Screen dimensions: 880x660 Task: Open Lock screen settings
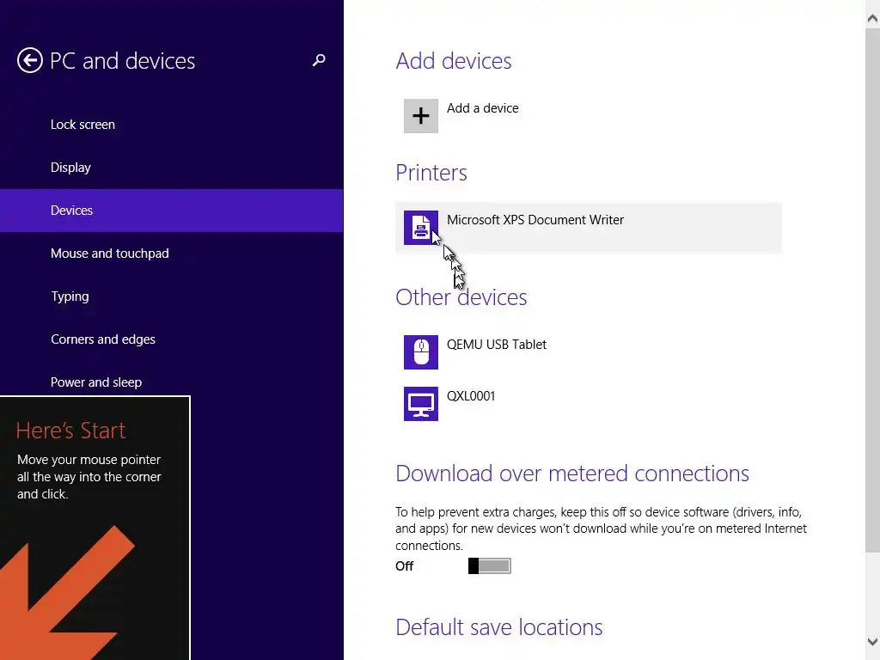[x=172, y=125]
